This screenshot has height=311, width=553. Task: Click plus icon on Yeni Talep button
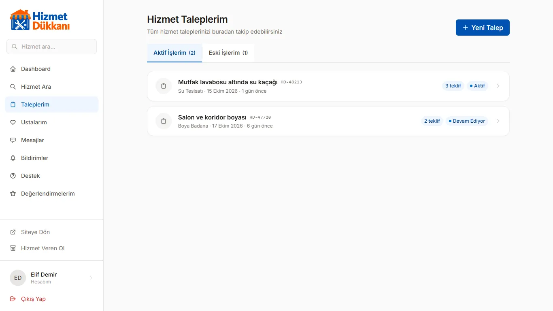466,28
